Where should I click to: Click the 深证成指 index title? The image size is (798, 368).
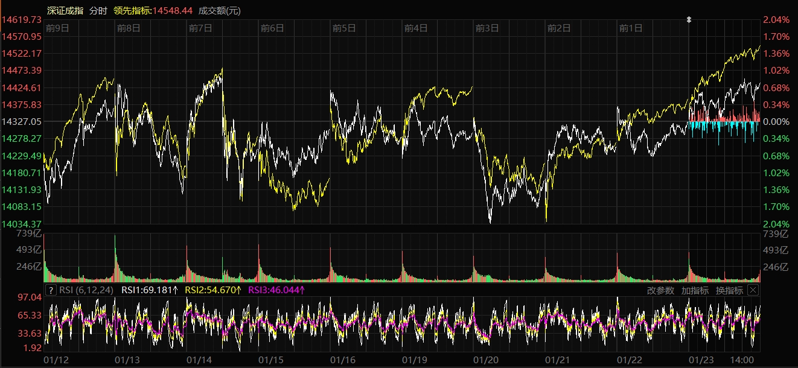point(65,11)
